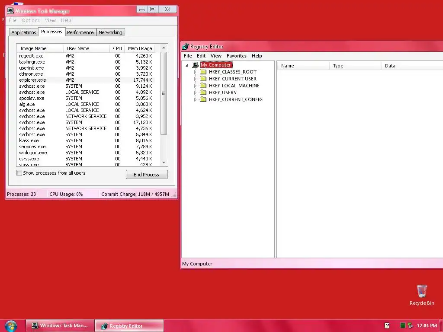Click the HKEY_LOCAL_MACHINE folder icon

click(203, 86)
